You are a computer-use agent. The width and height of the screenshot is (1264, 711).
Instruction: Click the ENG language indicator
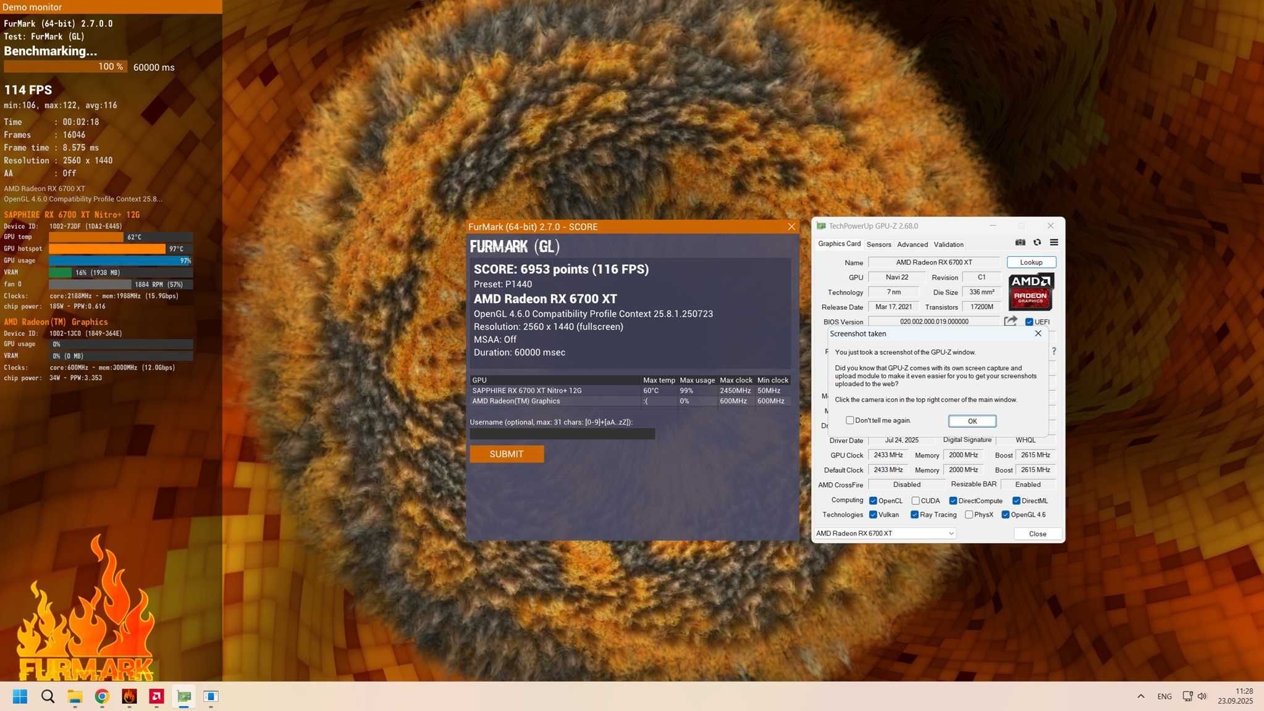1165,696
